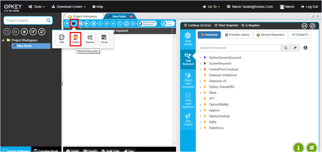Click the swap arrows icon in right panel
Image resolution: width=322 pixels, height=152 pixels.
[304, 26]
